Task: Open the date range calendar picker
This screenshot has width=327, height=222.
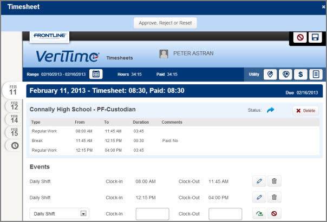Action: [95, 74]
